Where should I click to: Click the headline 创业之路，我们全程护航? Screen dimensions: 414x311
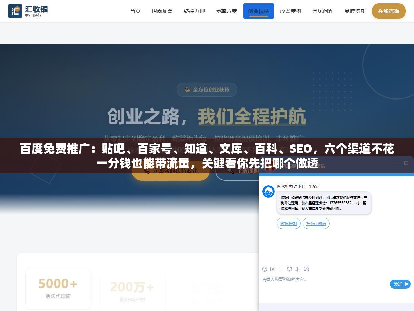click(x=207, y=116)
